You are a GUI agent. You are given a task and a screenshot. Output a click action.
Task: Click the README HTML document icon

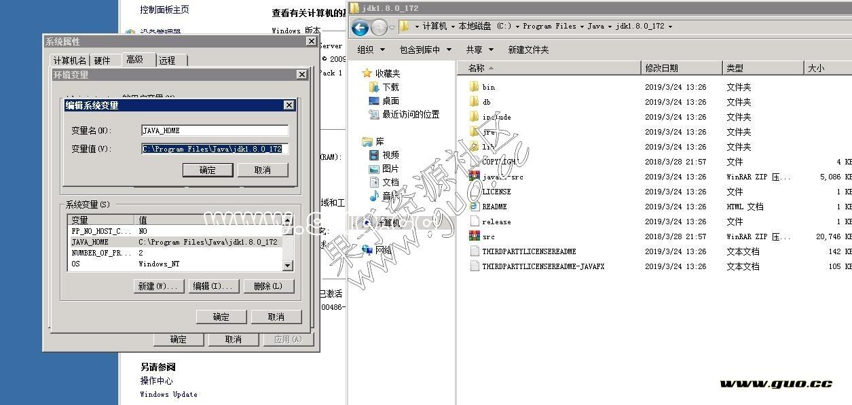pyautogui.click(x=474, y=207)
